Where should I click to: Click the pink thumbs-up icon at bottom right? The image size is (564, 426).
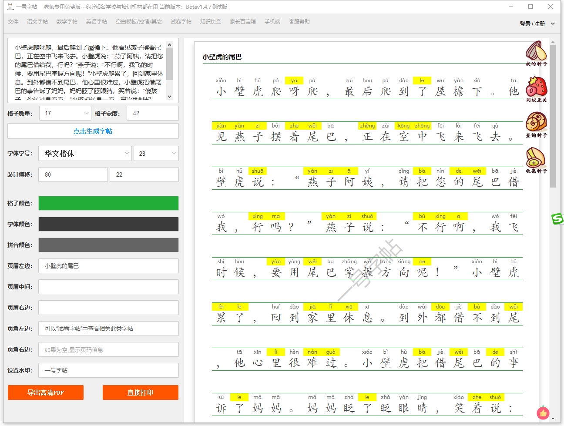[543, 413]
